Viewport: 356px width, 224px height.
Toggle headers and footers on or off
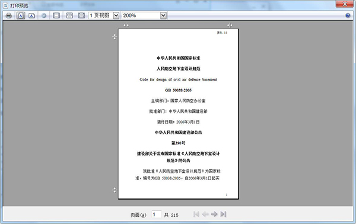pyautogui.click(x=56, y=15)
